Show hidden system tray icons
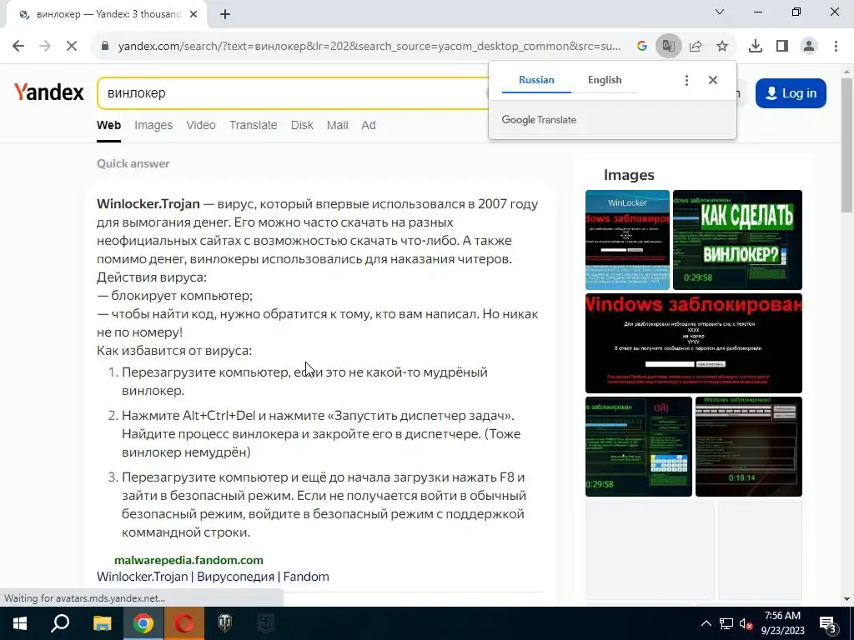 point(706,623)
